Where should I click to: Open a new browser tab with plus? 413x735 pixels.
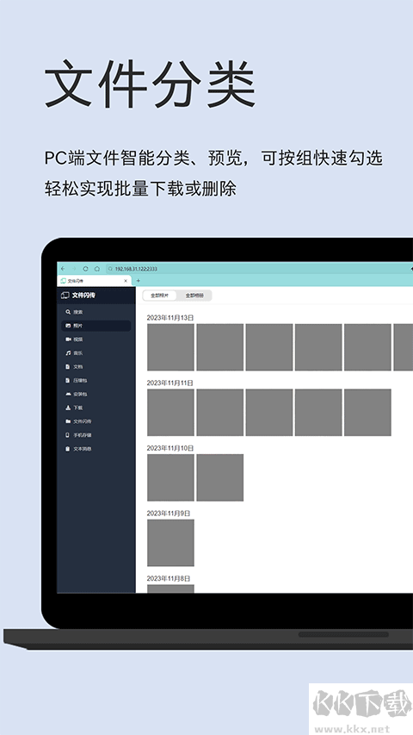139,281
